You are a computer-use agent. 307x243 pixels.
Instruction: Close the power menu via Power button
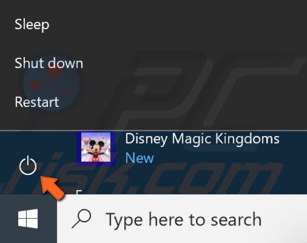(28, 167)
